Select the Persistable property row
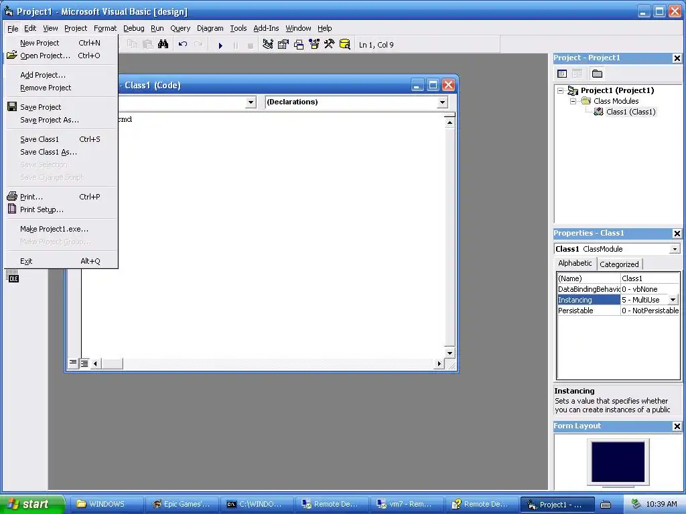 tap(618, 311)
